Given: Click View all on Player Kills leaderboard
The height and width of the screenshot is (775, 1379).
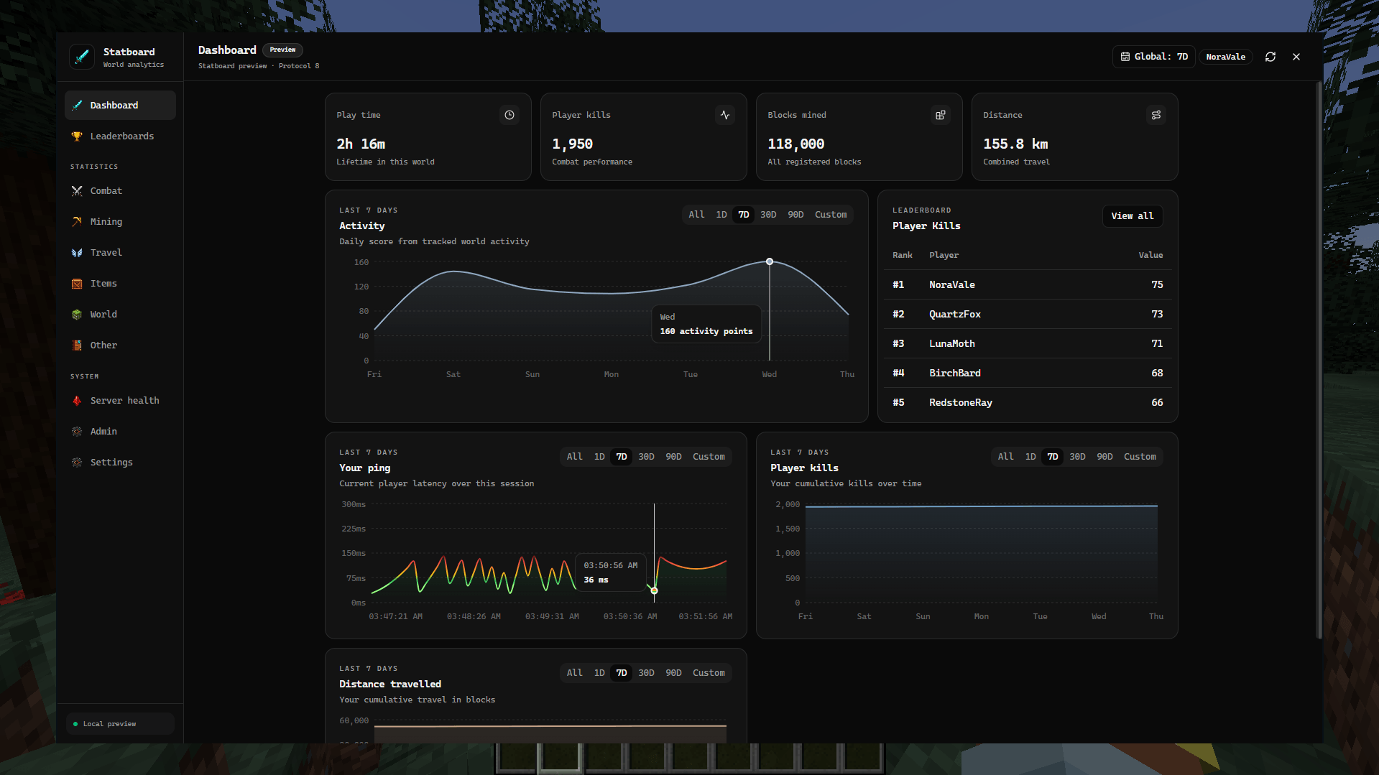Looking at the screenshot, I should coord(1133,216).
